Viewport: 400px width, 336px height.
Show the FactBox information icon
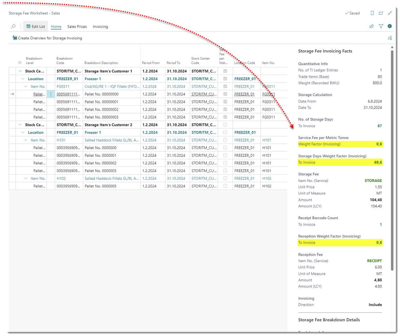pyautogui.click(x=390, y=27)
